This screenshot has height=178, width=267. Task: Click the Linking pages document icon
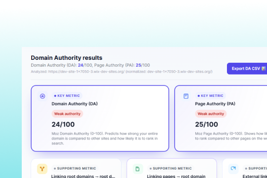point(137,169)
